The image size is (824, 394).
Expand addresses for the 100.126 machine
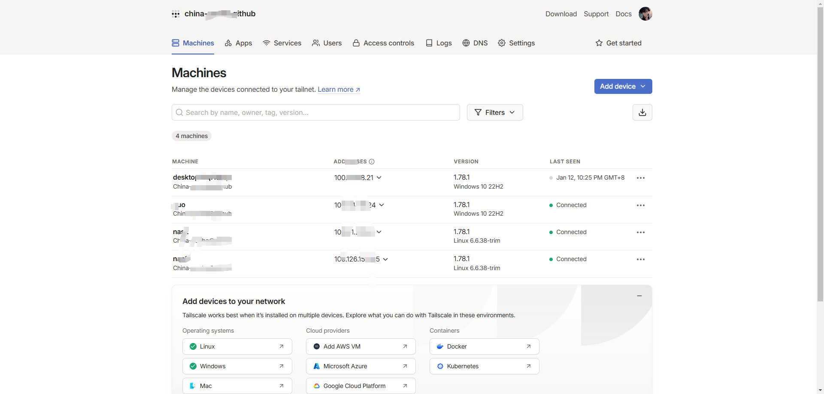pyautogui.click(x=385, y=259)
